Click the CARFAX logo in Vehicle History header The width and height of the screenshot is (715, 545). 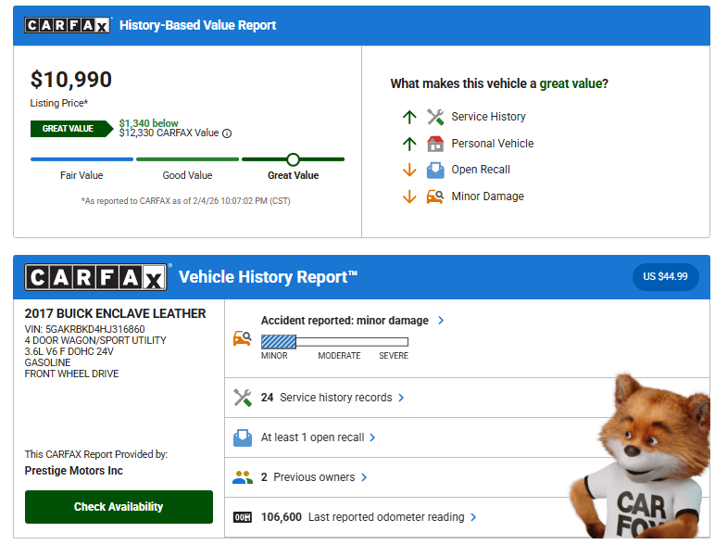pos(95,277)
